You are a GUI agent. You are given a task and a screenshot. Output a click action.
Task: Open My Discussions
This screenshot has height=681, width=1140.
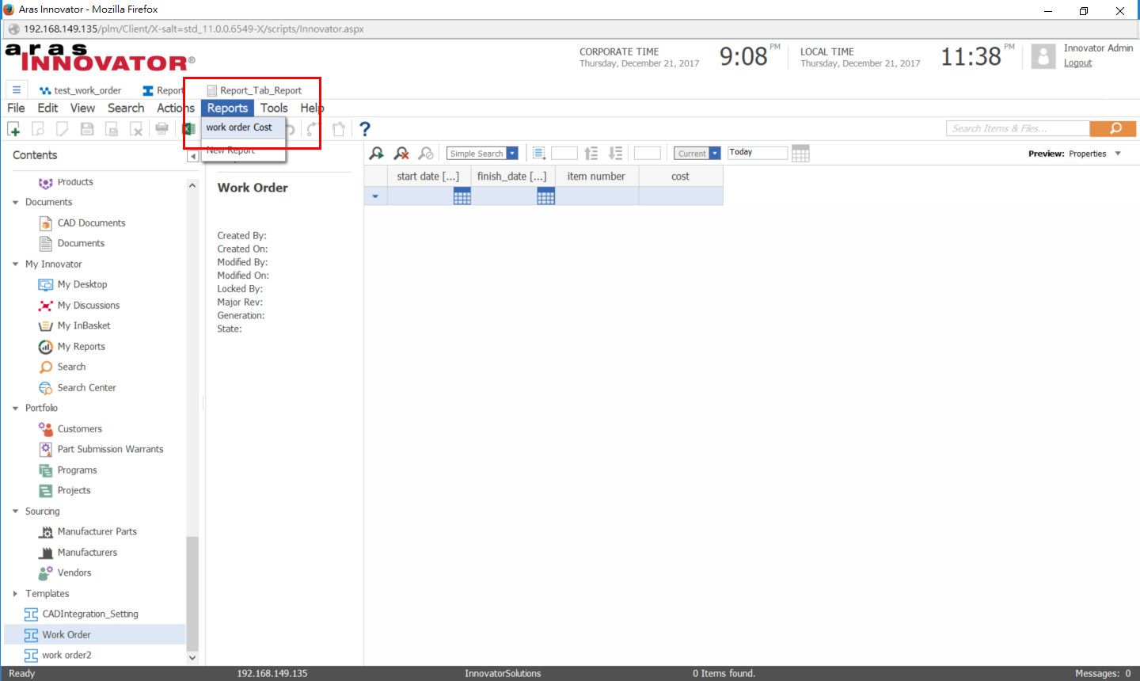click(88, 306)
